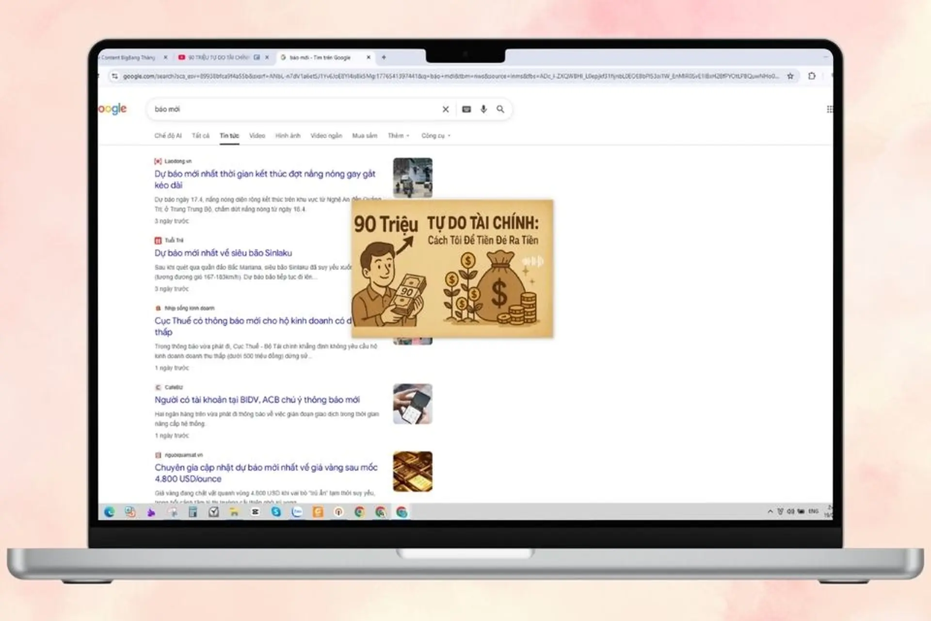The width and height of the screenshot is (931, 621).
Task: Open the Google apps grid
Action: tap(830, 109)
